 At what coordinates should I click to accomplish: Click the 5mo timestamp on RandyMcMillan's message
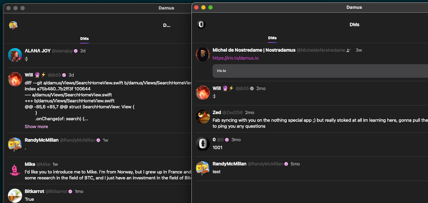(295, 164)
